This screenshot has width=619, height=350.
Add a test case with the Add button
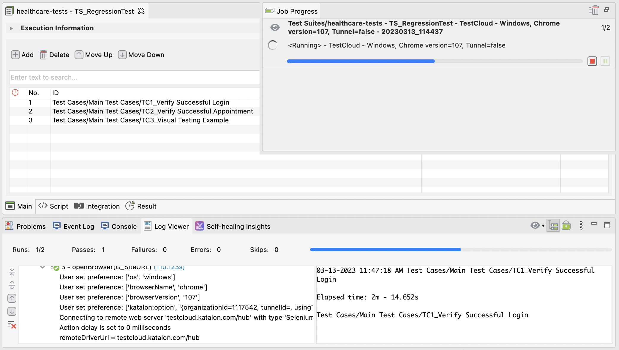(22, 55)
